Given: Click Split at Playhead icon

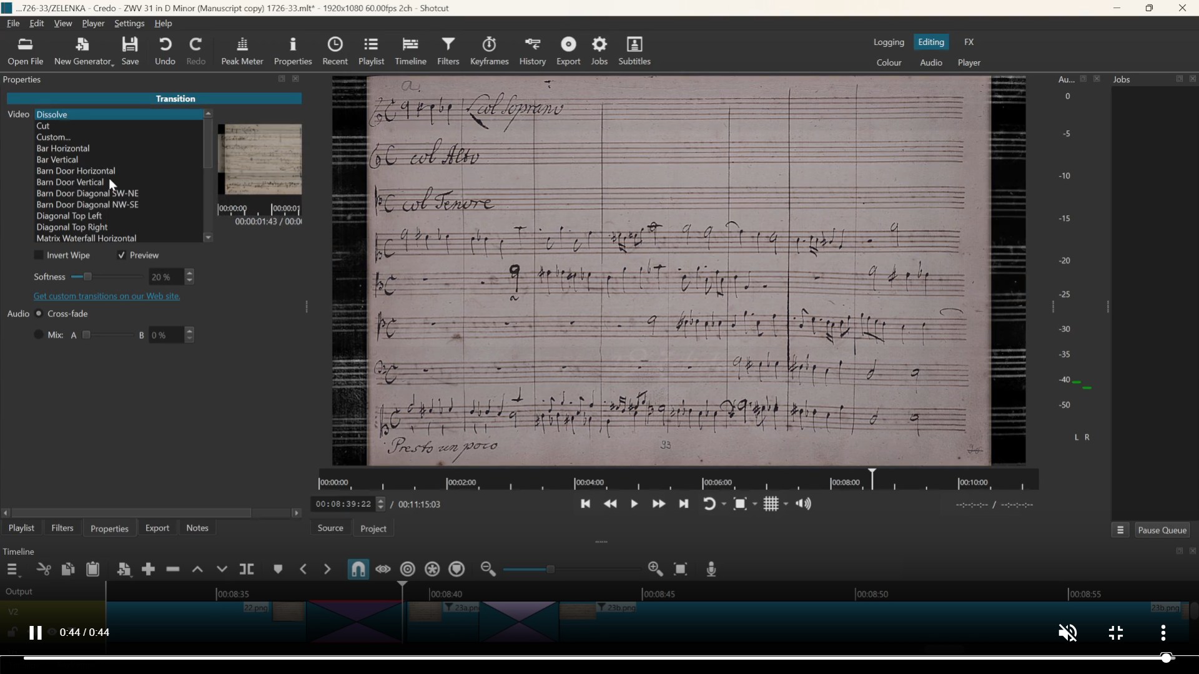Looking at the screenshot, I should tap(247, 569).
